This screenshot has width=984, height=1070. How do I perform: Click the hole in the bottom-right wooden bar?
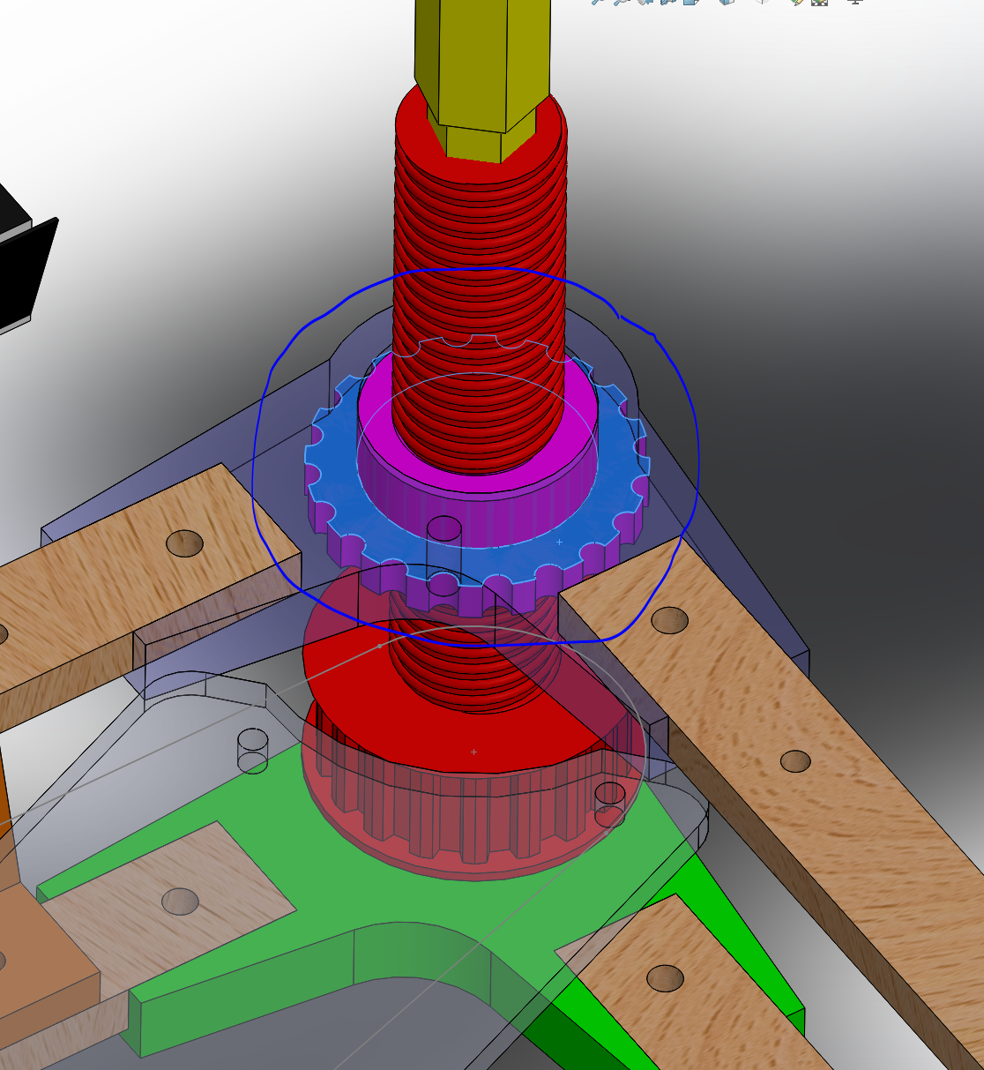tap(666, 978)
